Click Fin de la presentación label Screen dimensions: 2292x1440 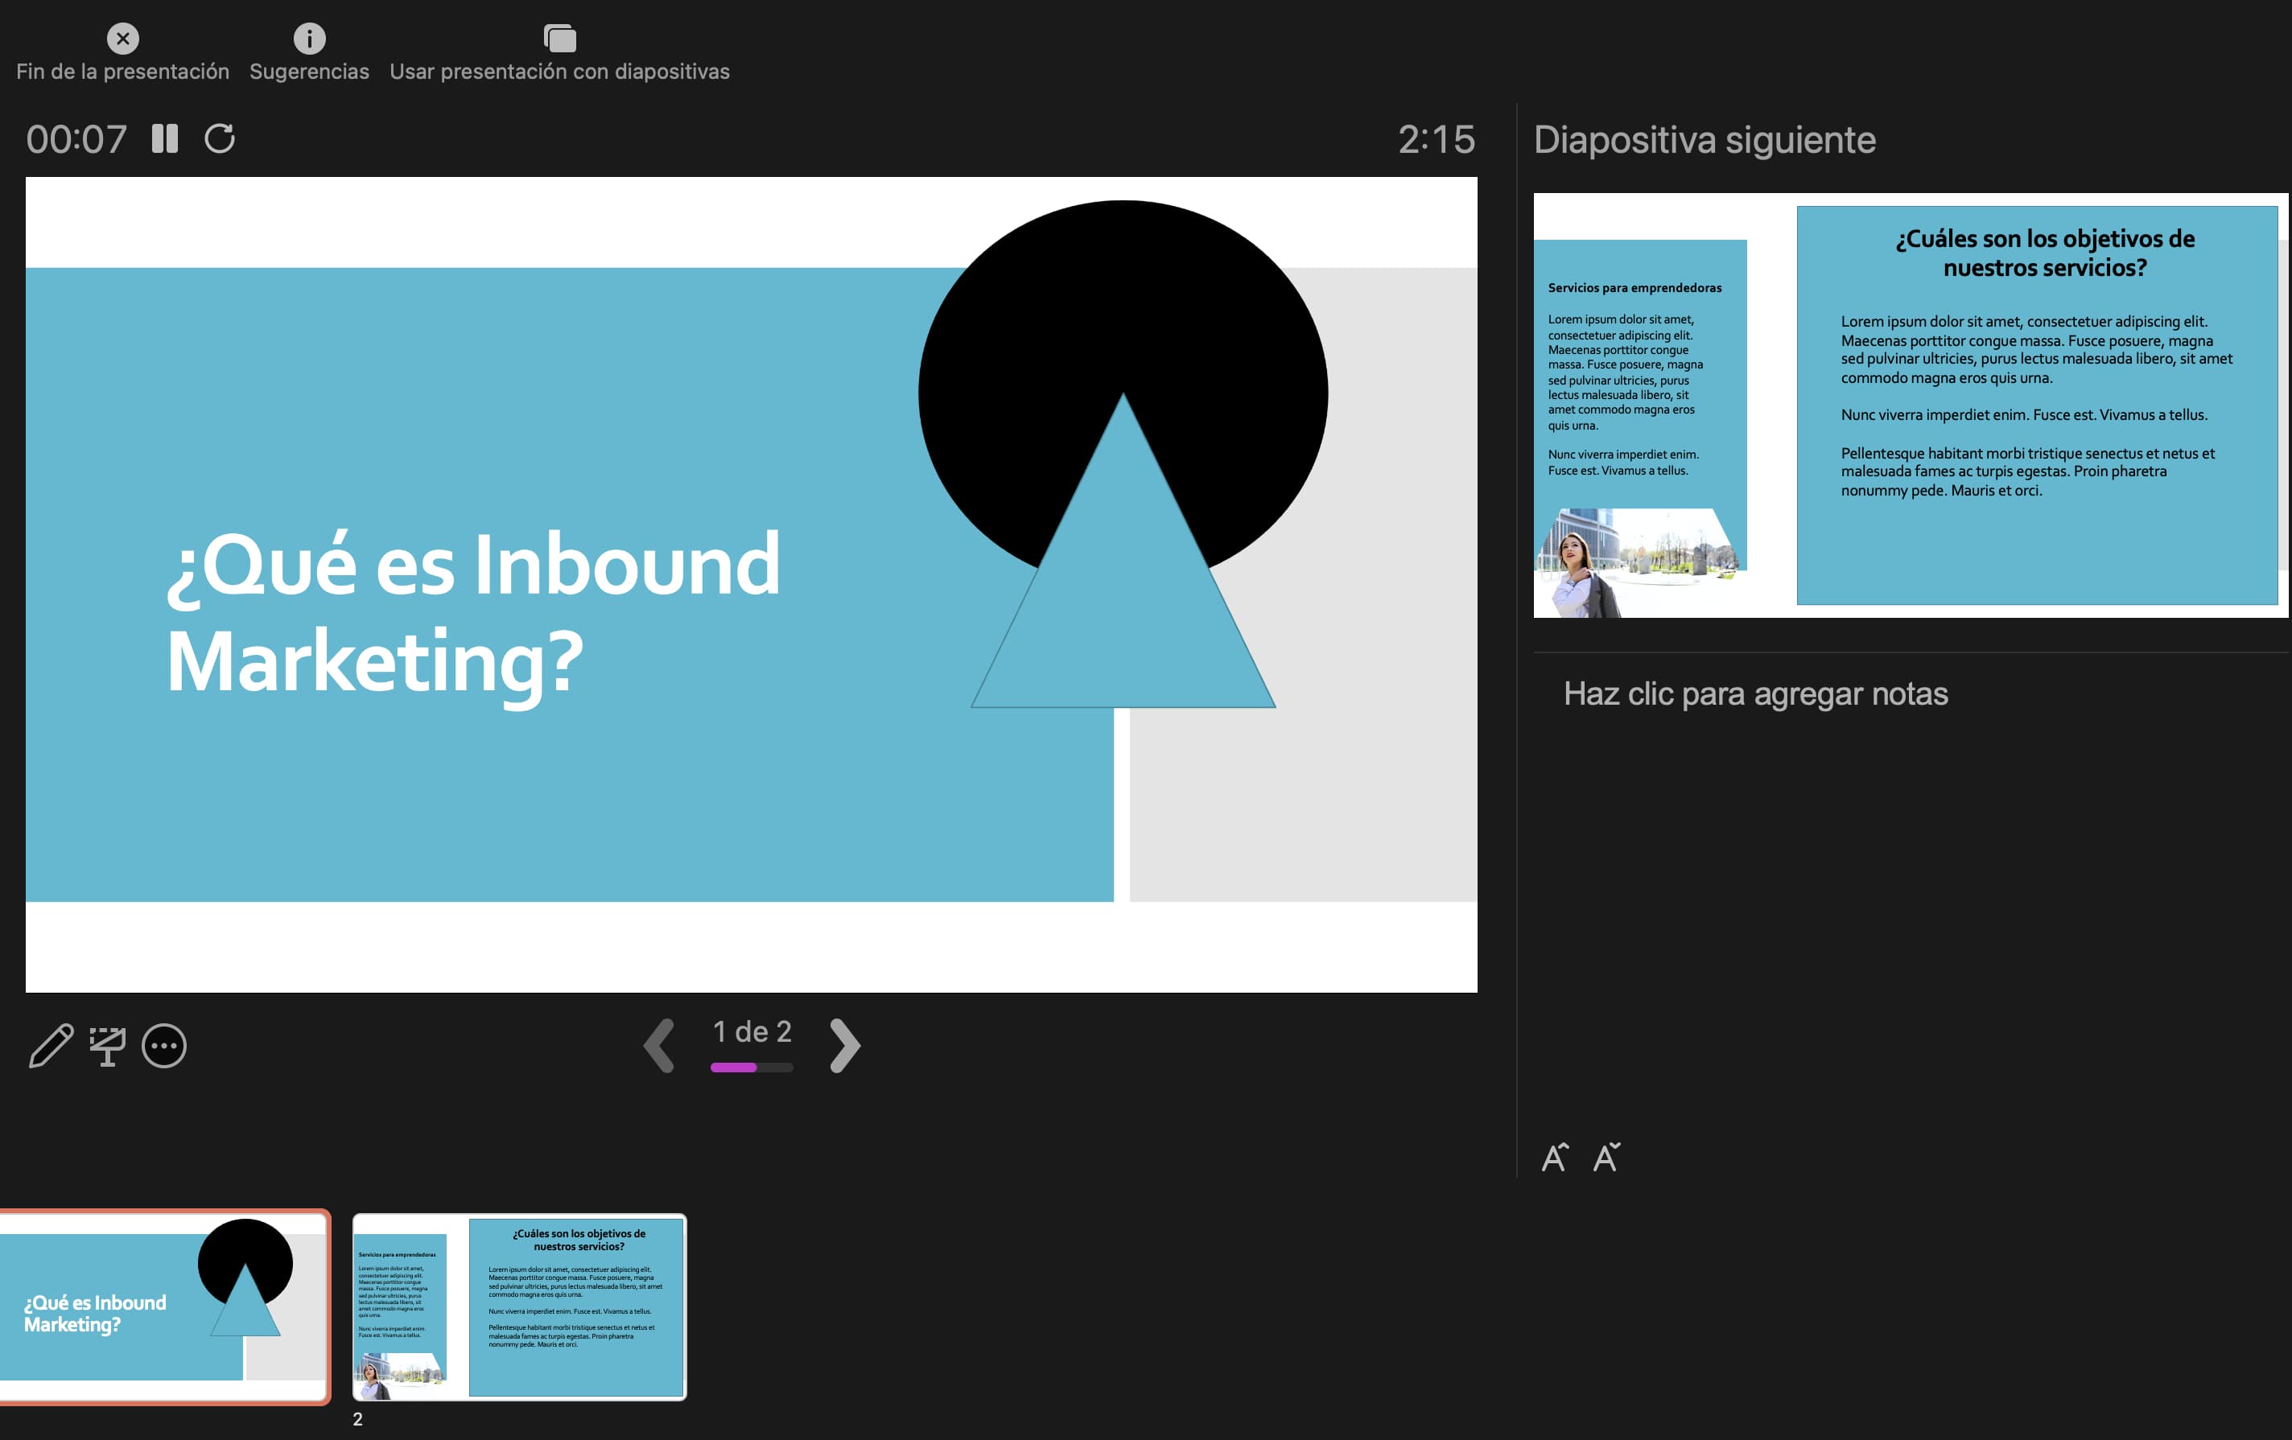pyautogui.click(x=123, y=72)
